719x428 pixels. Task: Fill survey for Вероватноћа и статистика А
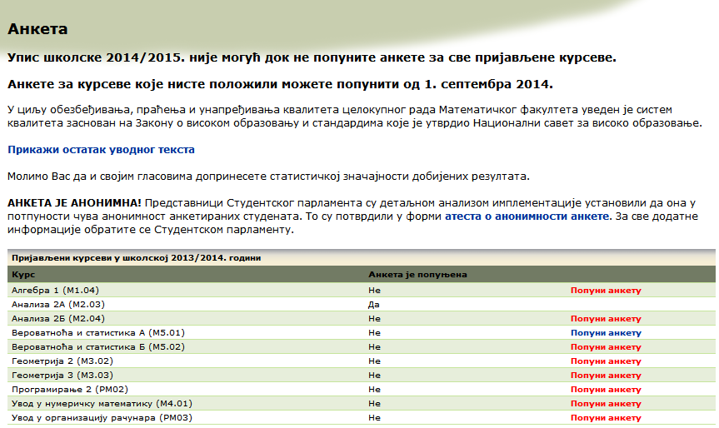click(606, 333)
